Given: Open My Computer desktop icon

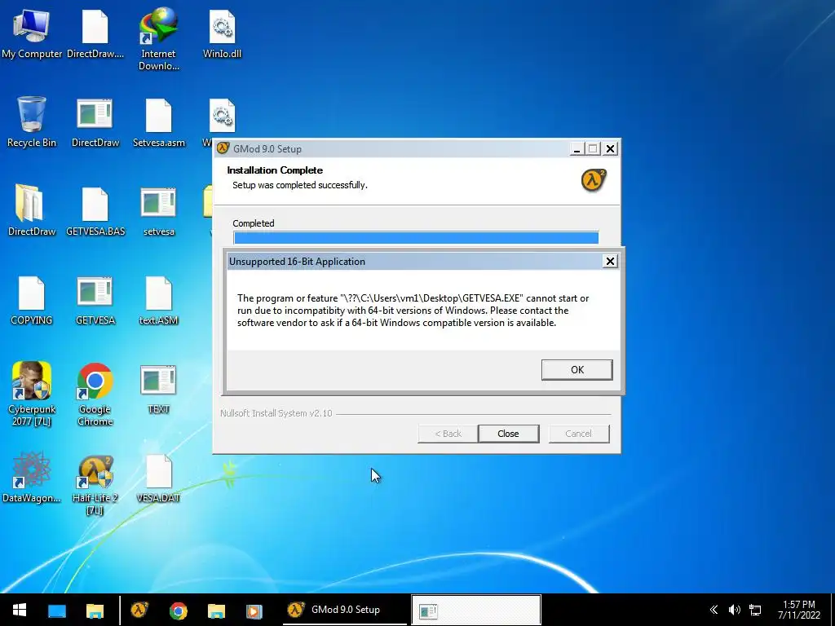Looking at the screenshot, I should tap(32, 34).
